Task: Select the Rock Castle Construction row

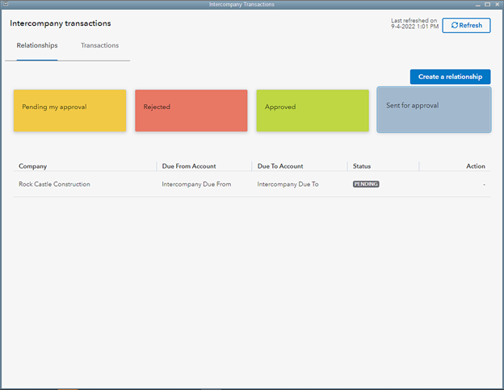Action: coord(55,184)
